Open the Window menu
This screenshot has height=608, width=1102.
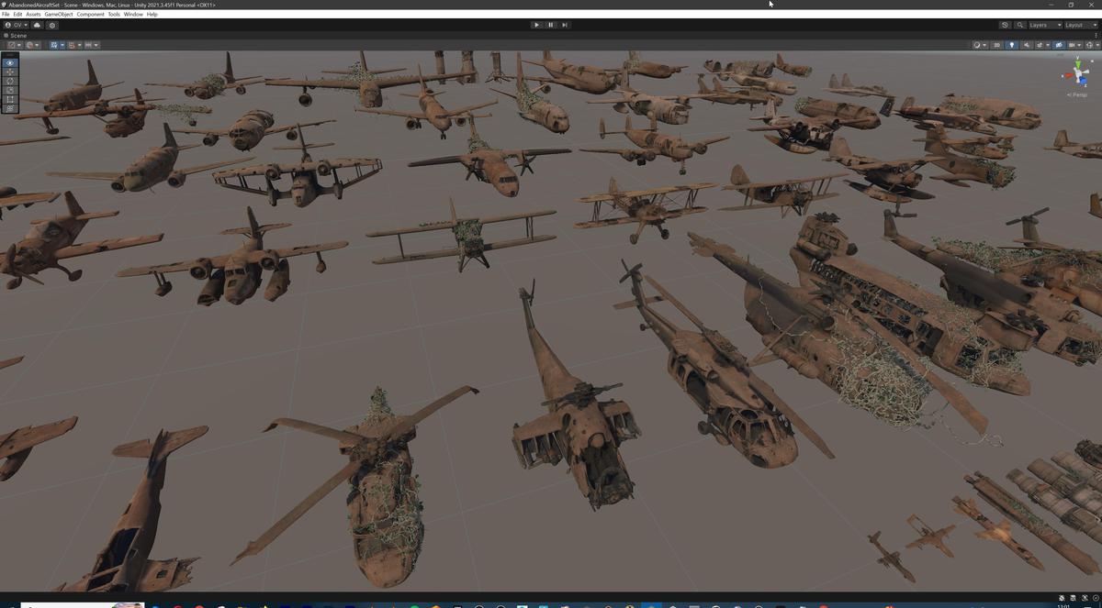(x=133, y=15)
